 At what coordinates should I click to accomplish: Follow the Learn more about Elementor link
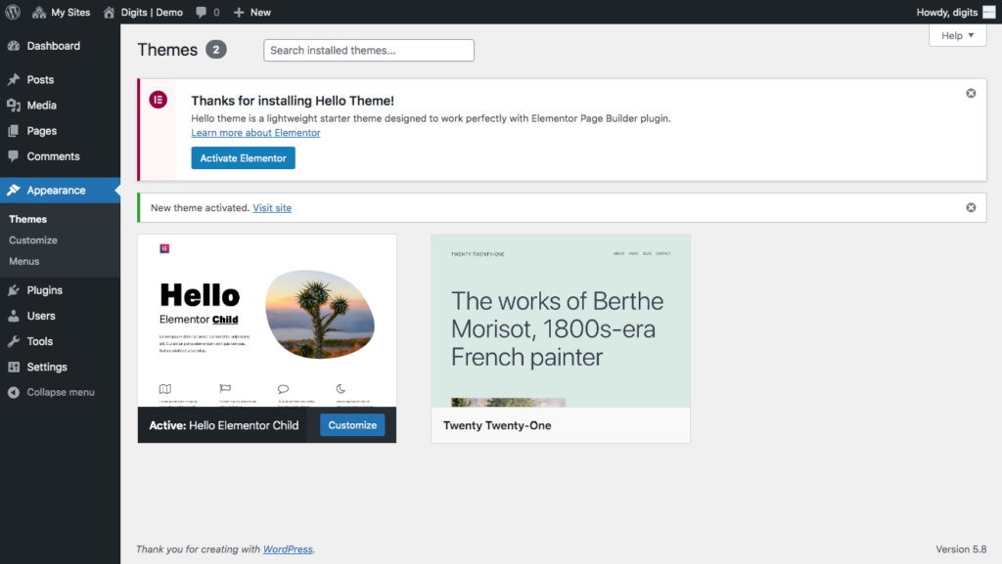pyautogui.click(x=255, y=133)
